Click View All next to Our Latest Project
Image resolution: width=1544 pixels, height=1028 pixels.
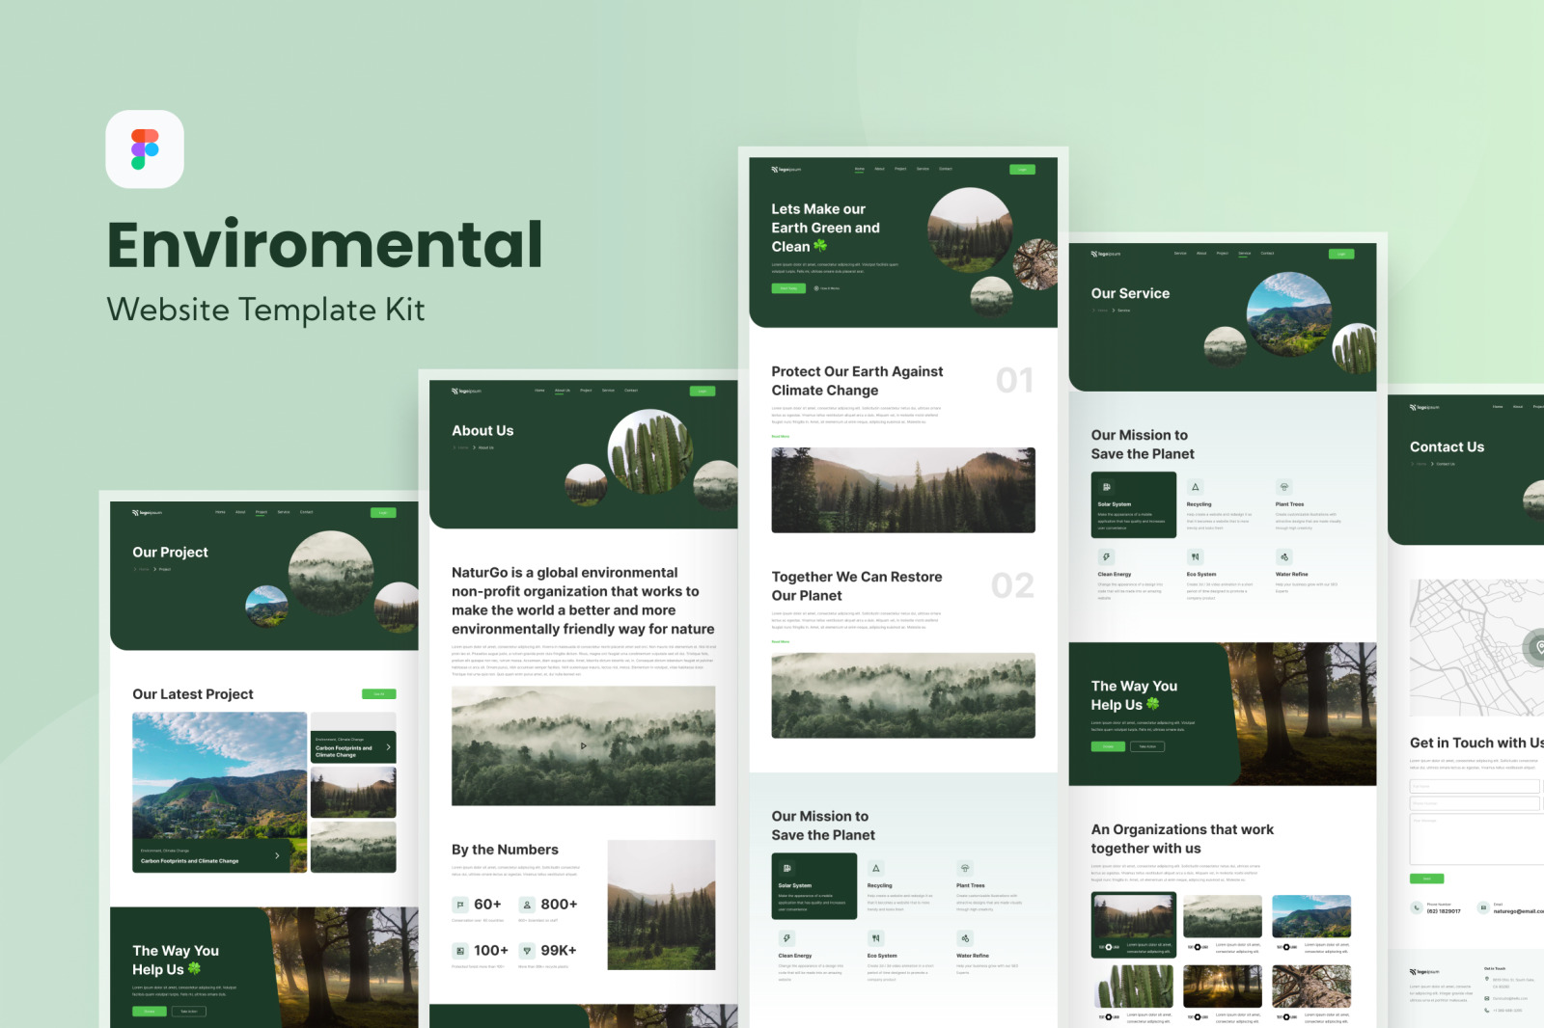(378, 693)
